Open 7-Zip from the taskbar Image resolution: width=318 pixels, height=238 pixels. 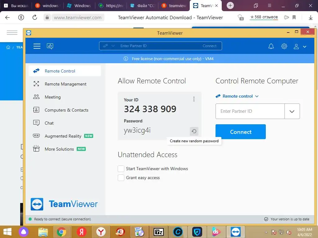coord(159,232)
